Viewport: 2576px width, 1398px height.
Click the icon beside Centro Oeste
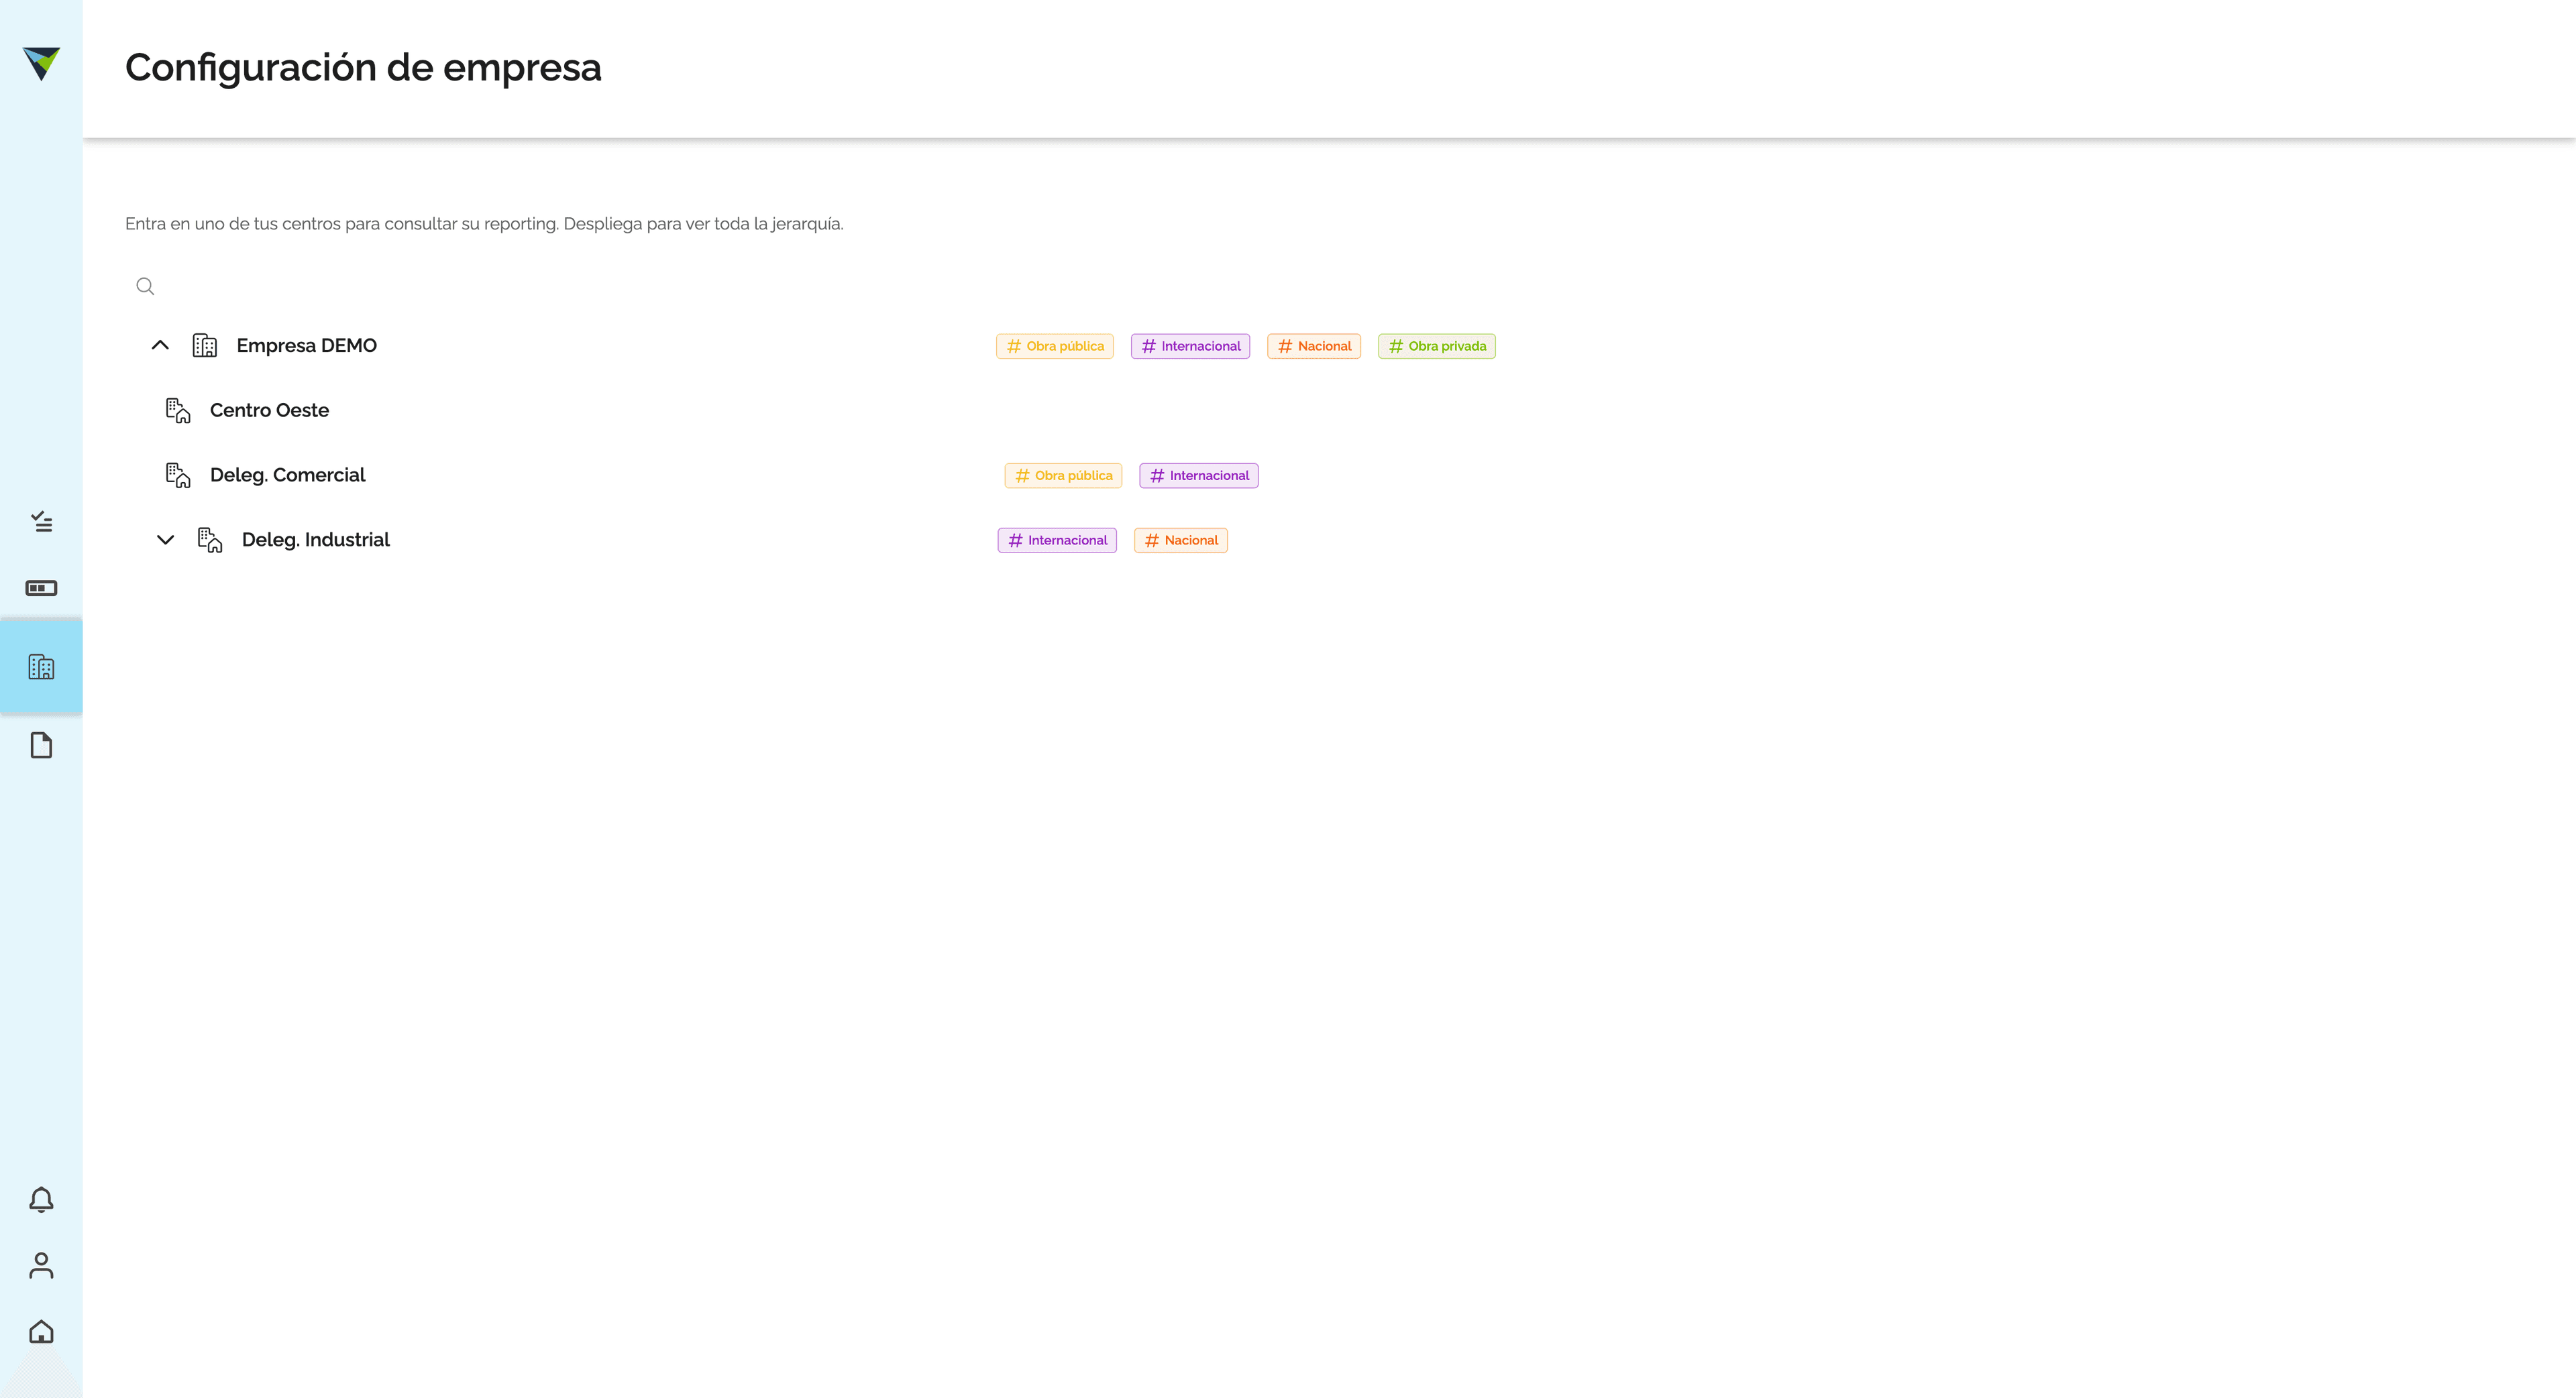(178, 411)
